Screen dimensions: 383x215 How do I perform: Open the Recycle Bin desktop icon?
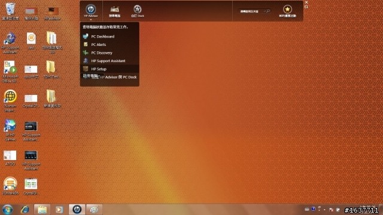[10, 11]
